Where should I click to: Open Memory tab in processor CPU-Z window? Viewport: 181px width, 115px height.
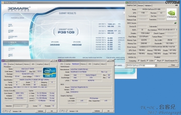[27, 64]
